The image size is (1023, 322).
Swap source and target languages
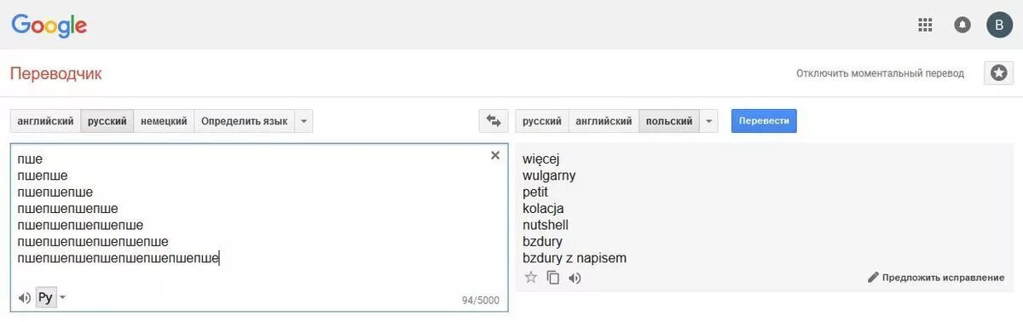pos(493,121)
